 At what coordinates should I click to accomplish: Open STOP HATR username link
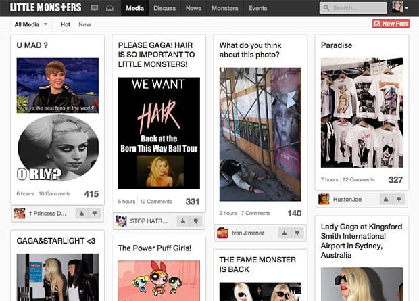pos(149,221)
